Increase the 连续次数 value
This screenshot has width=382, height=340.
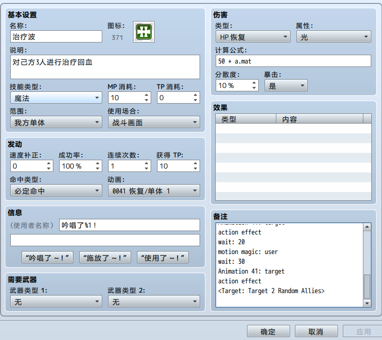[x=146, y=163]
